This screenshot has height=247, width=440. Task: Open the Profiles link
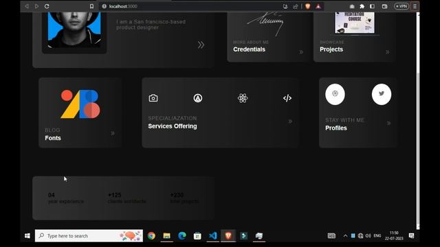[x=336, y=128]
